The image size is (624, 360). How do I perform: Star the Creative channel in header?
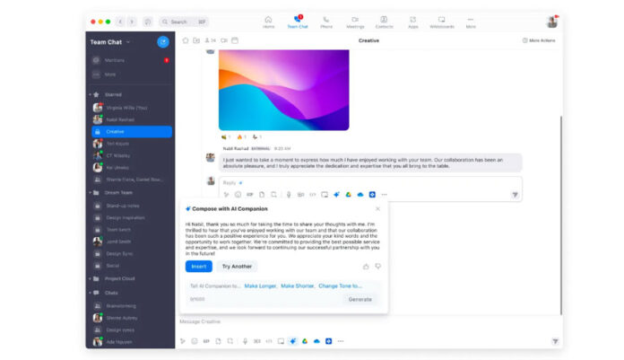pos(186,40)
